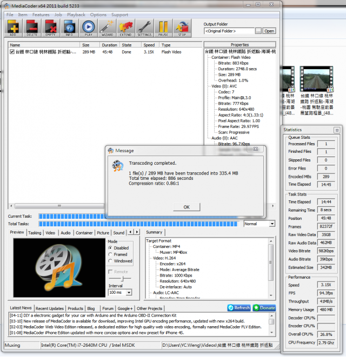Click the file list horizontal scrollbar
This screenshot has height=357, width=346.
pos(59,206)
